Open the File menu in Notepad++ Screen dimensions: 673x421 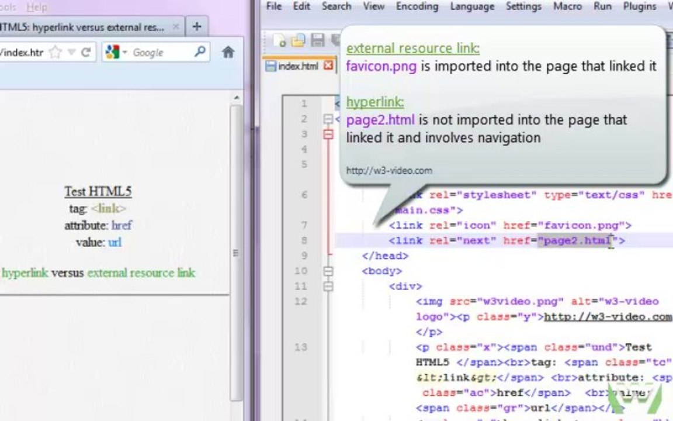tap(274, 6)
